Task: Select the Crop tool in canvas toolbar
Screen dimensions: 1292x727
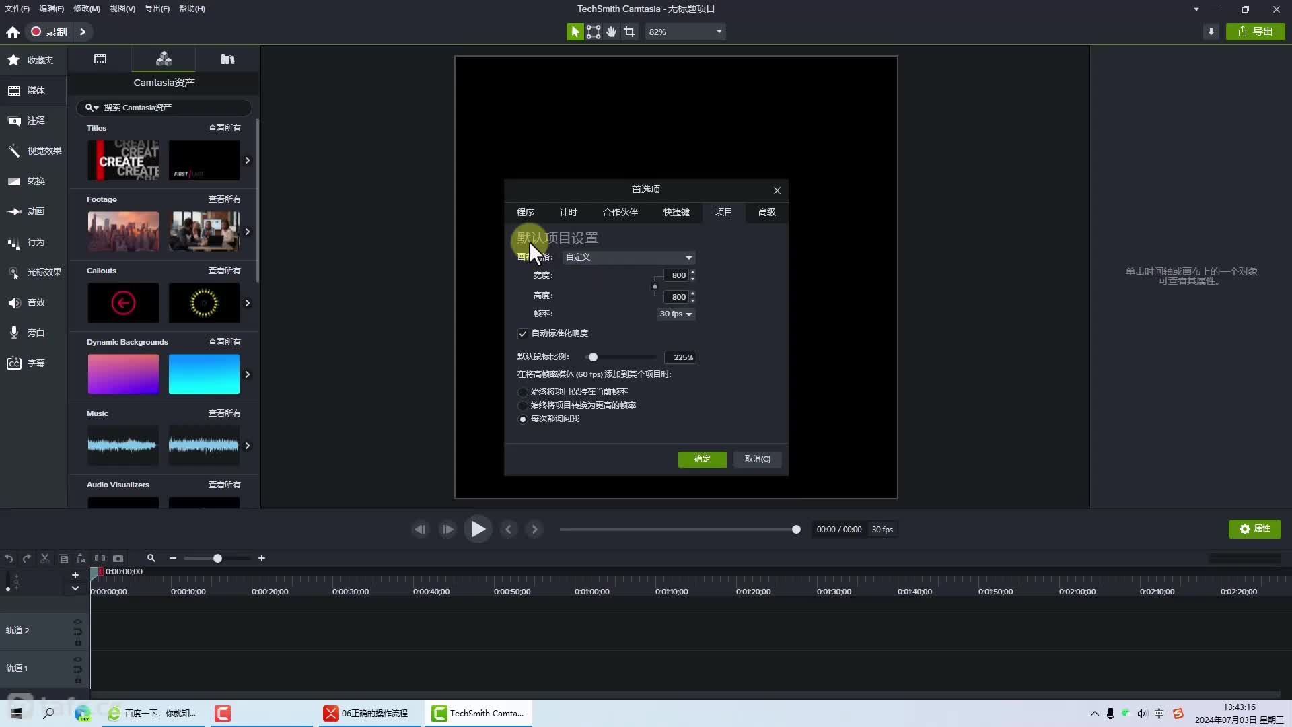Action: [x=629, y=32]
